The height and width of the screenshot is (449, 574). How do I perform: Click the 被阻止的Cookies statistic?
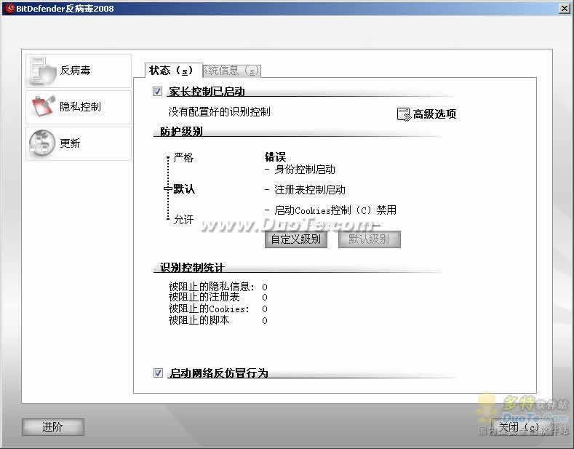(x=218, y=309)
